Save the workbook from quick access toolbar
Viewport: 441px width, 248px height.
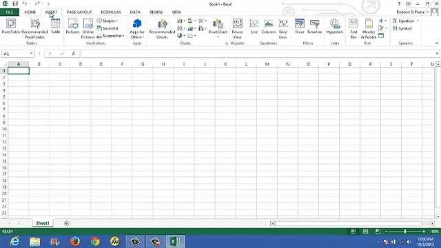[15, 3]
